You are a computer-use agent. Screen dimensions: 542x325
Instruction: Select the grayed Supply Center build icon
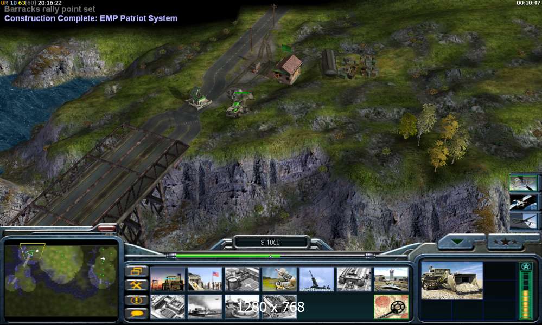(x=242, y=279)
